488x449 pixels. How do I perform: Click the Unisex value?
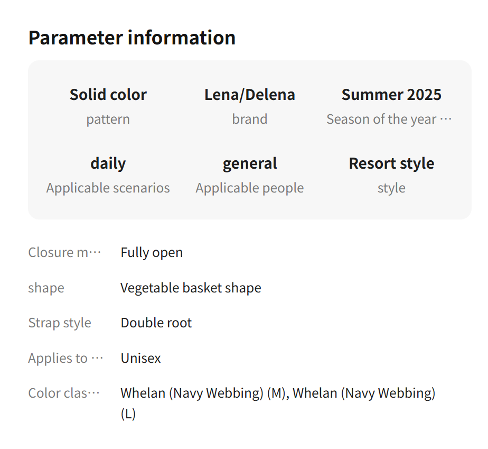[x=140, y=358]
